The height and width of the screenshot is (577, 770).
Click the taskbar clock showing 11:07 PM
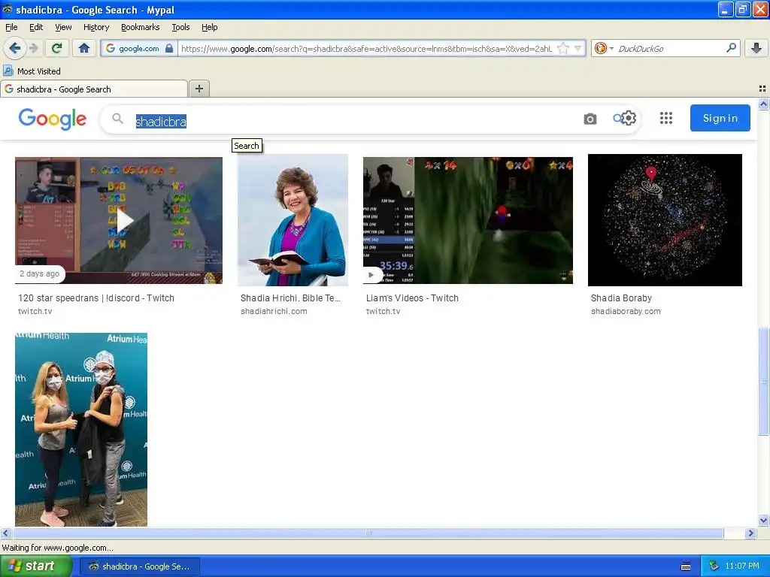click(742, 566)
